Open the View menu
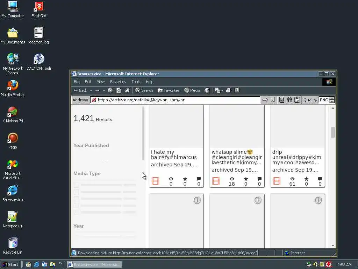This screenshot has height=269, width=358. [x=101, y=82]
